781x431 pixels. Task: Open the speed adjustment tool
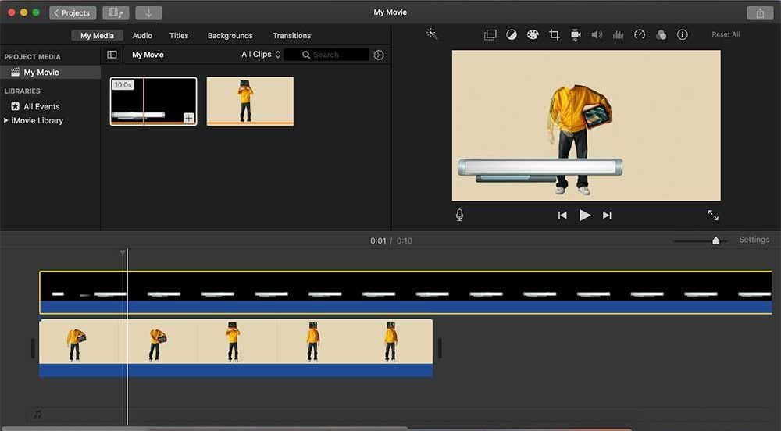pyautogui.click(x=640, y=35)
